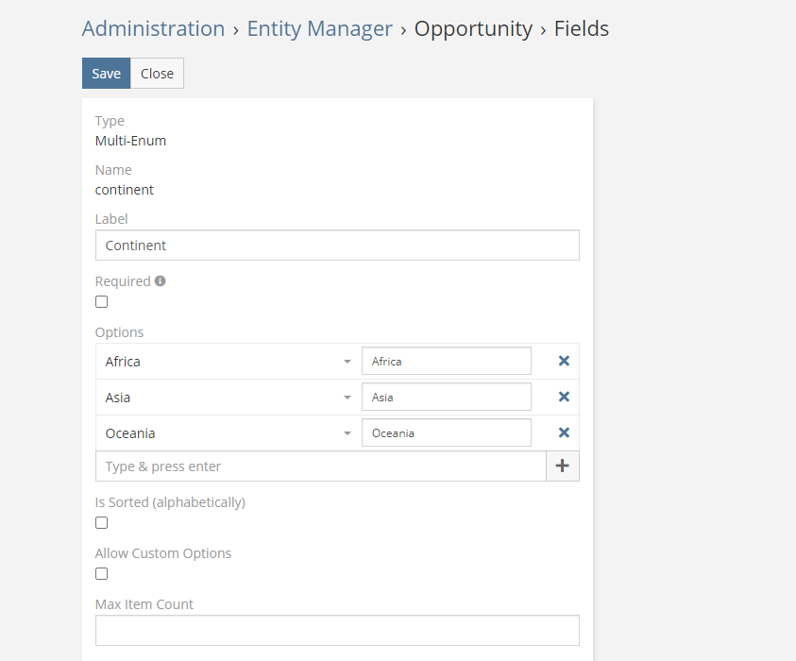Check the Allow Custom Options box
The height and width of the screenshot is (661, 796).
102,574
